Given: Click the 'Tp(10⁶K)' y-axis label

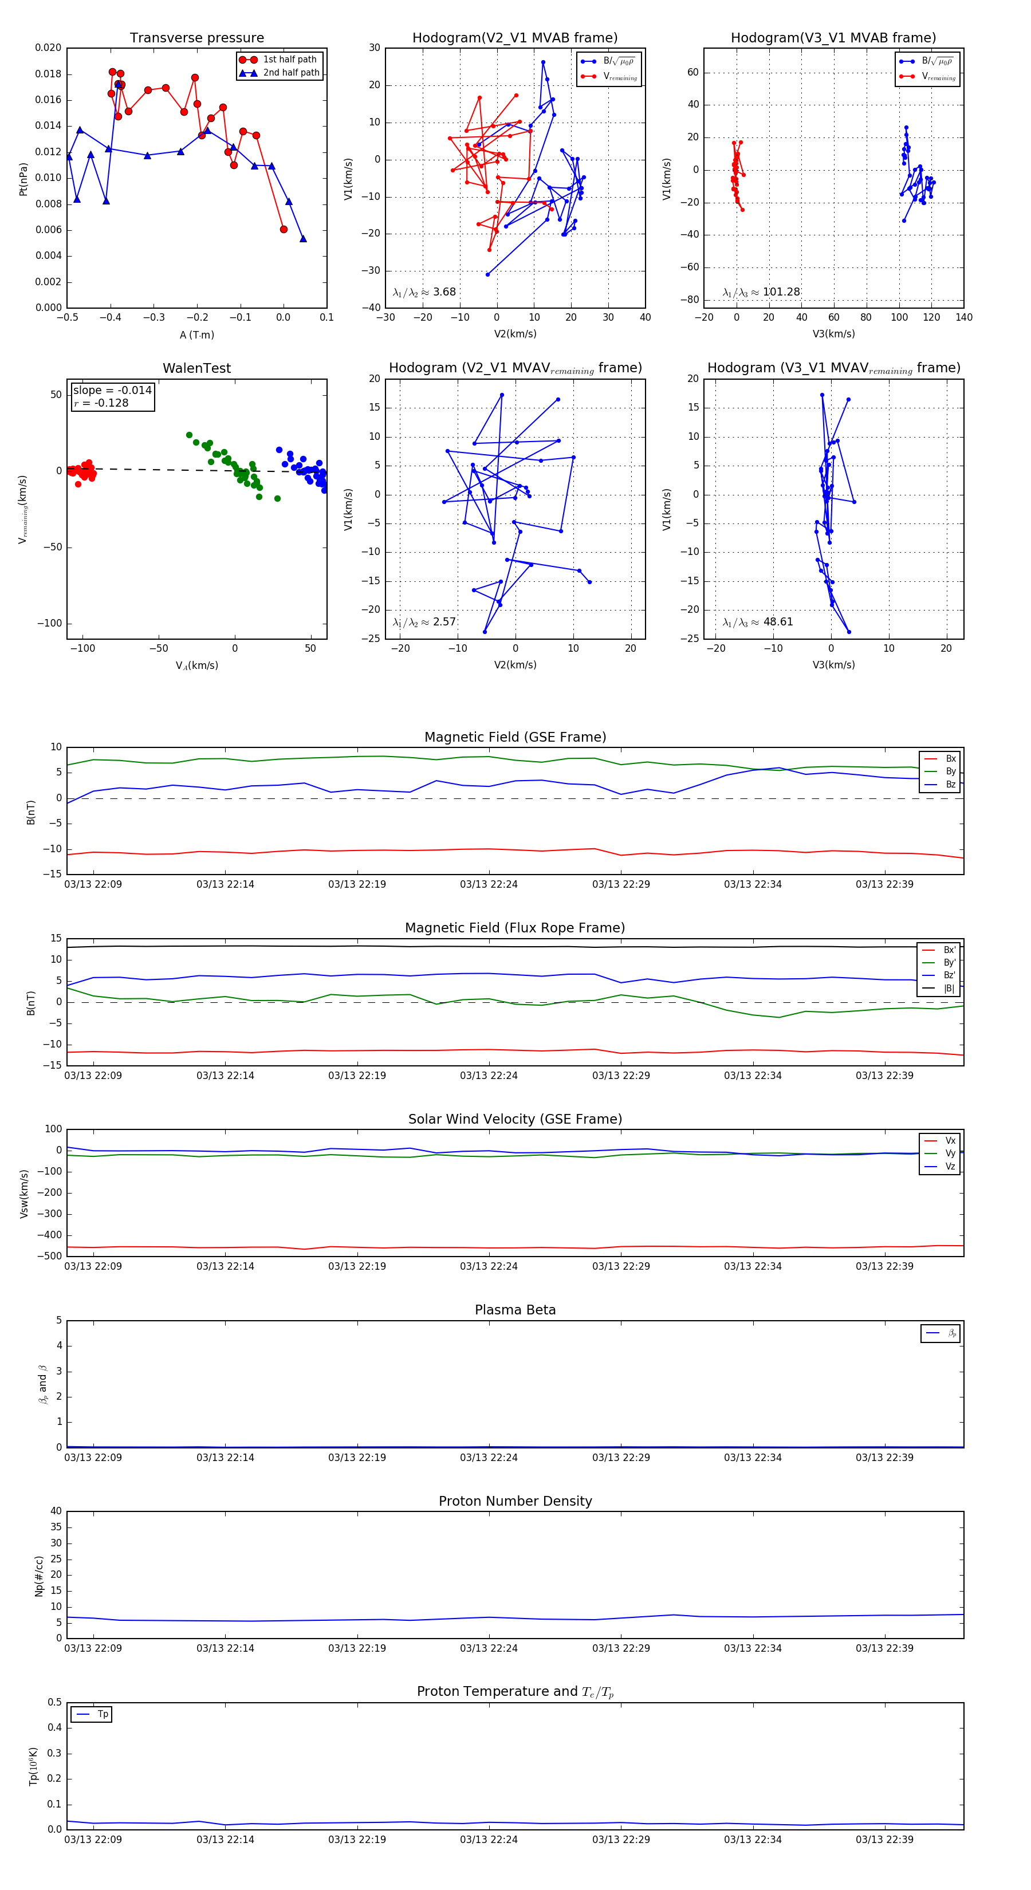Looking at the screenshot, I should tap(33, 1766).
